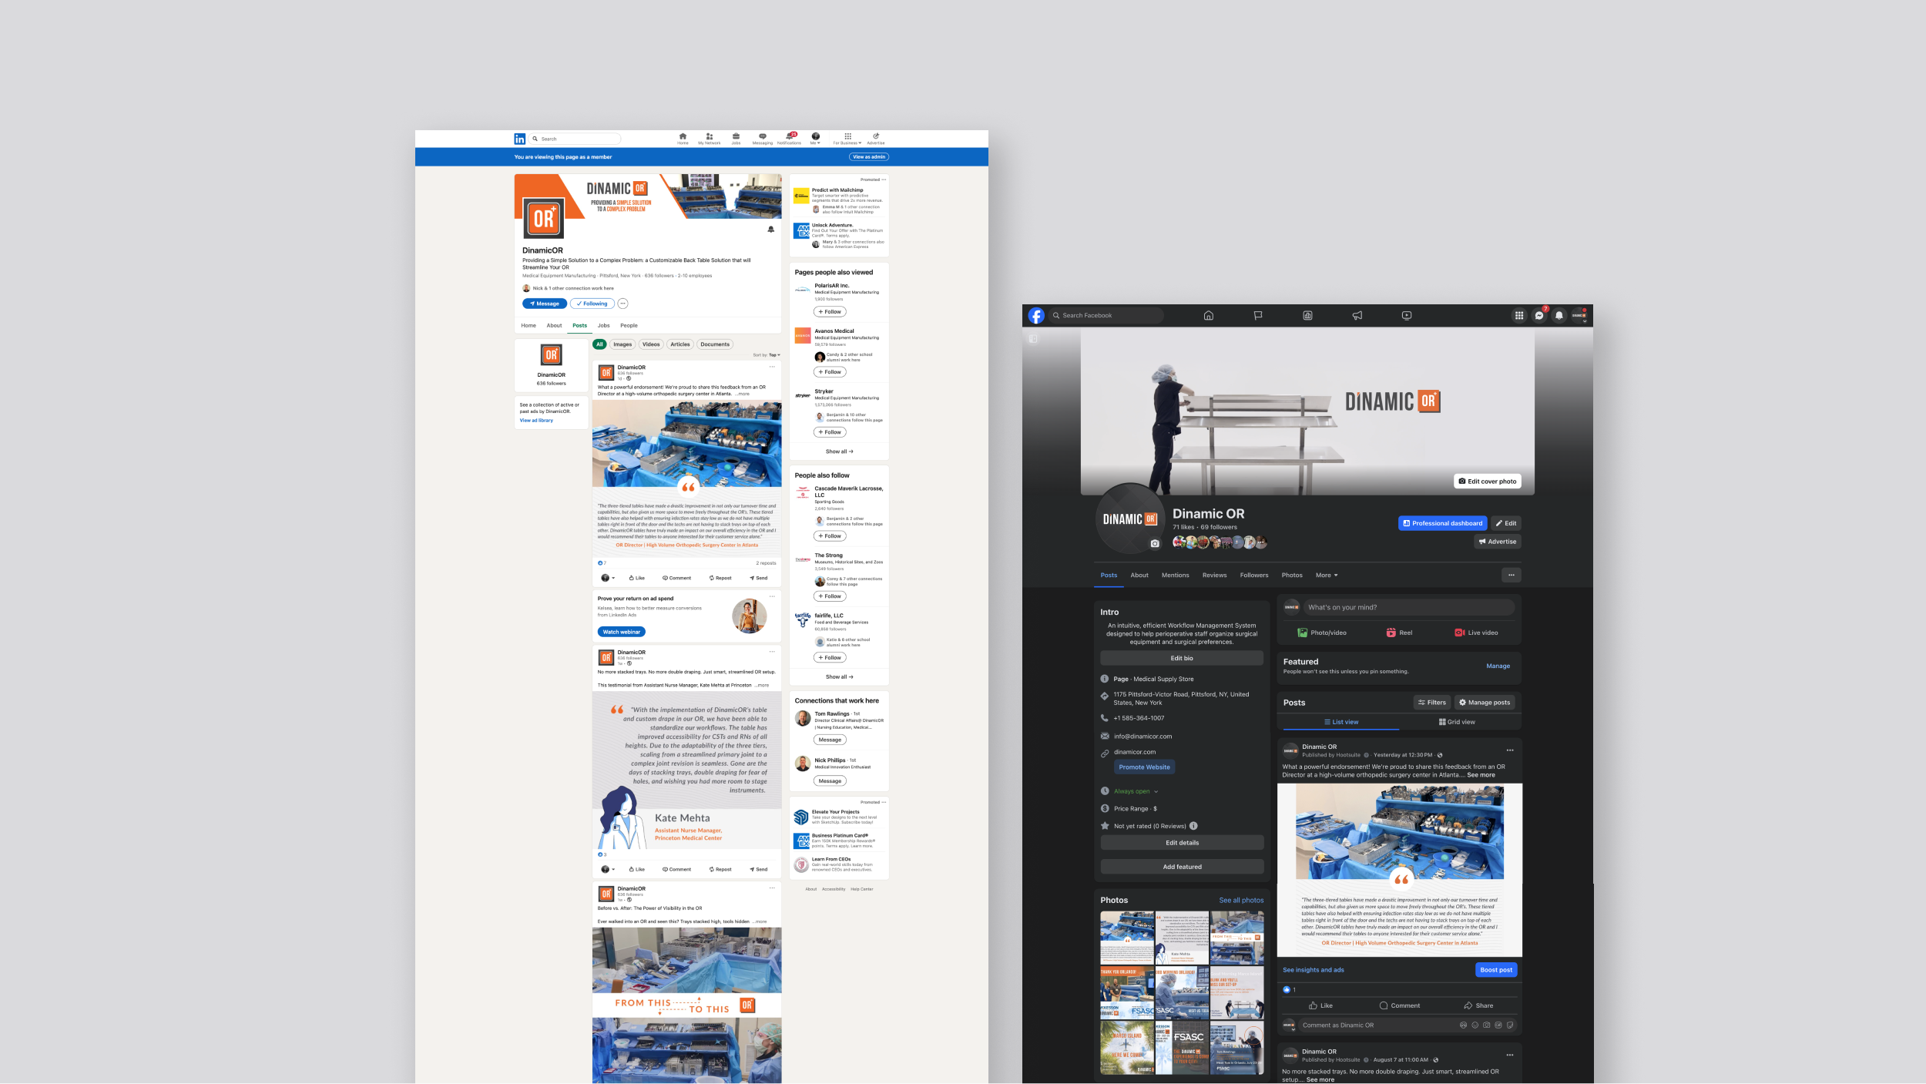Open Facebook notifications bell
1926x1084 pixels.
click(1559, 315)
